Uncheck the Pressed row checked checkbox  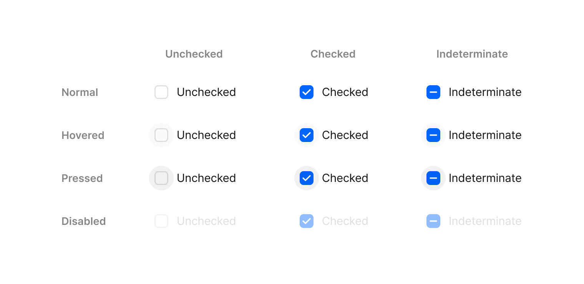[x=307, y=178]
